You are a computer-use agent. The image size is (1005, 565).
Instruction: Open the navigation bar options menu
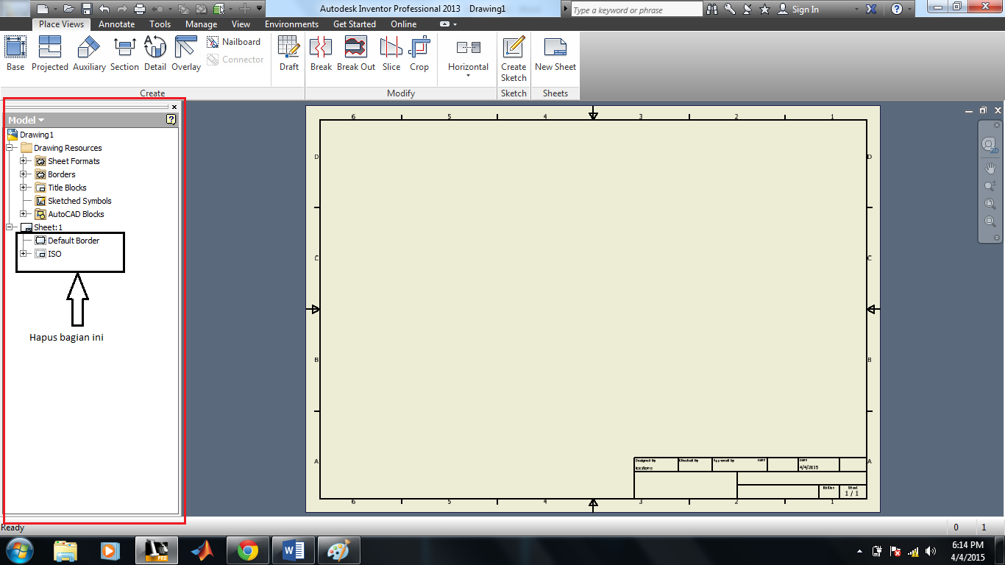coord(998,238)
